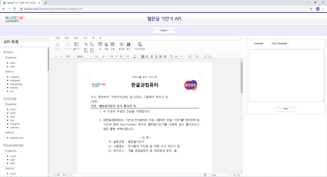Reload the page in browser
This screenshot has width=327, height=177.
[x=14, y=9]
